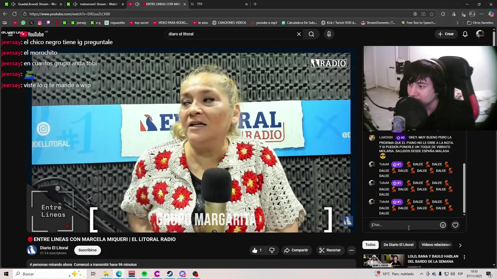This screenshot has height=279, width=497.
Task: Add page to favorites with the star icon
Action: tap(432, 14)
